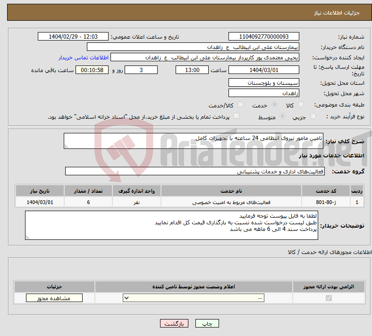Select the کالا/خدمت radio button
372x336 pixels.
pos(241,105)
